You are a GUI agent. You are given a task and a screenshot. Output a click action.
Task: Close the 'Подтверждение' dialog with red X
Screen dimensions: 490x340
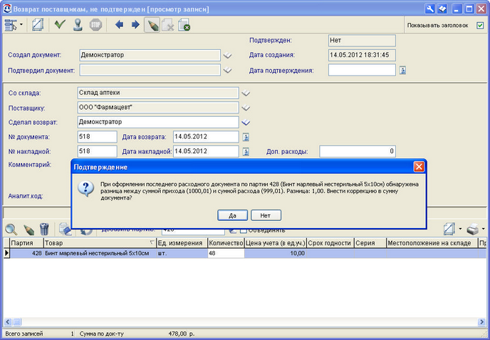(x=419, y=167)
